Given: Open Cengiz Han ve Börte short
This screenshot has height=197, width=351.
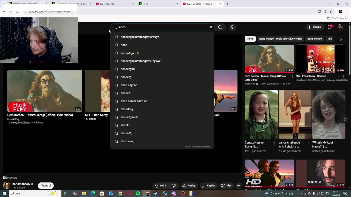Looking at the screenshot, I should 261,114.
